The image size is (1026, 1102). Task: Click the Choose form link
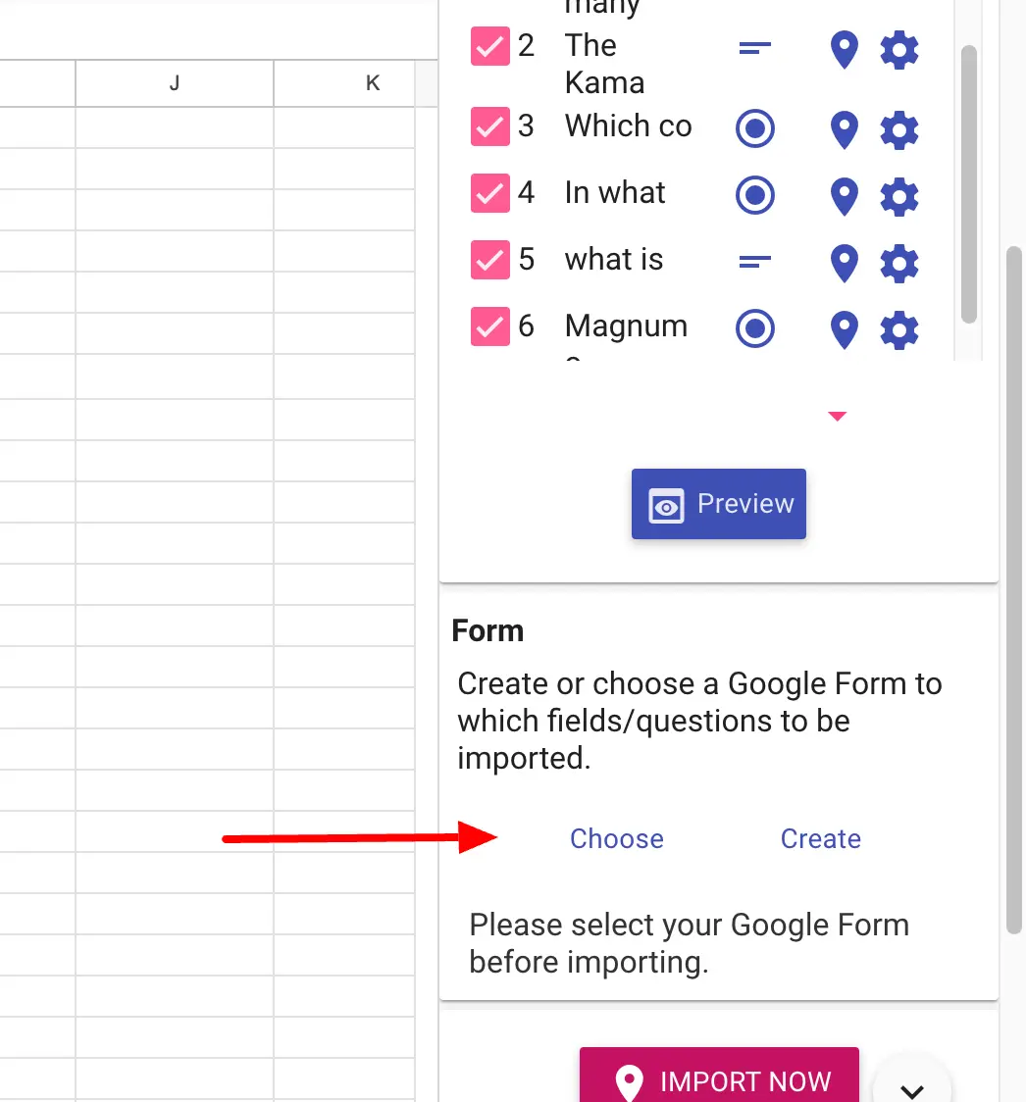click(617, 839)
